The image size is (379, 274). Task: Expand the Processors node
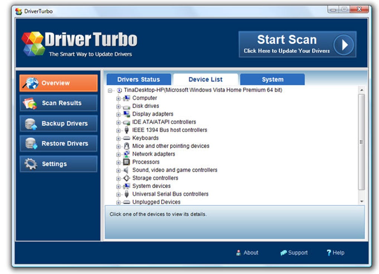click(x=118, y=163)
